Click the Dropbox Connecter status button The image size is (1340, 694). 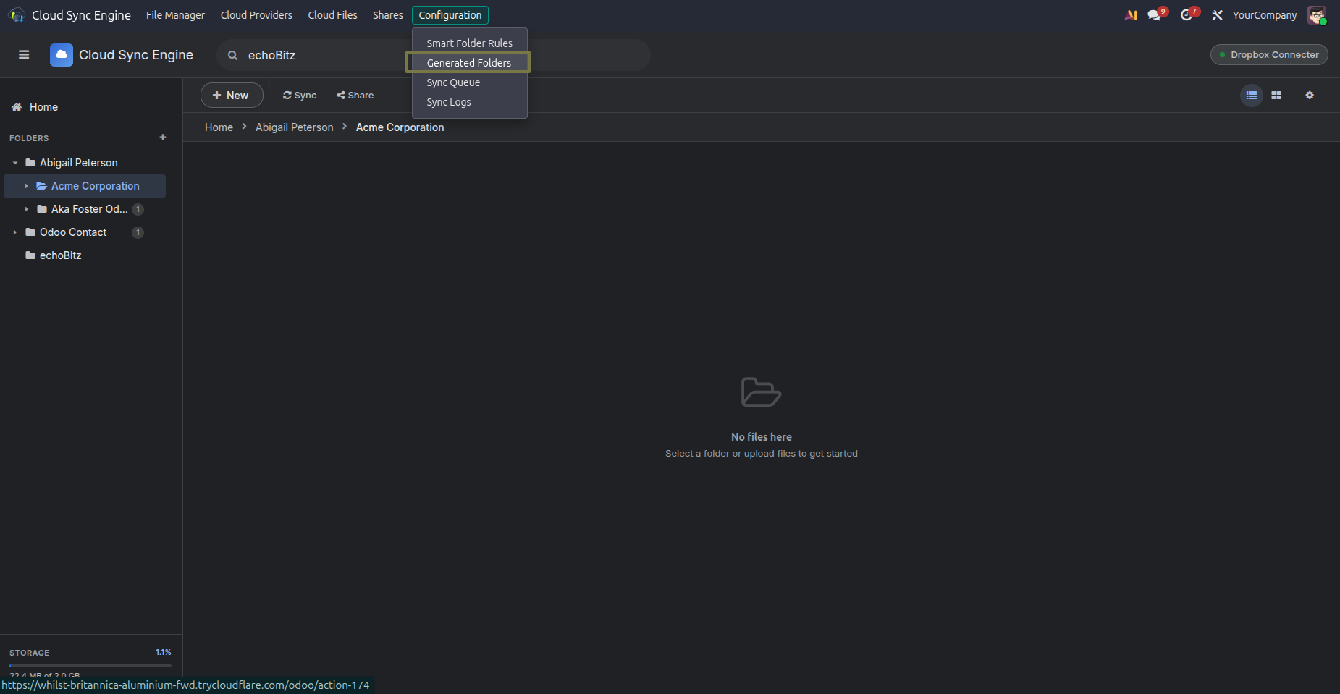coord(1269,55)
